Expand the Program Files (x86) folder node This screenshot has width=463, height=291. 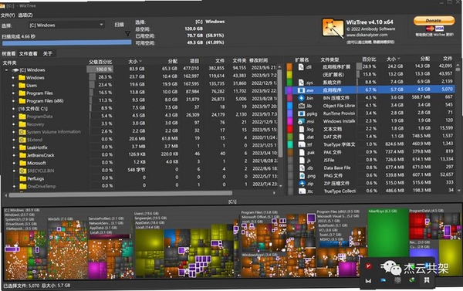(x=13, y=101)
